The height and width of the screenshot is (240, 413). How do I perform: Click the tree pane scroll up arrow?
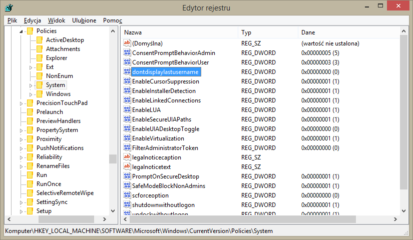point(113,31)
